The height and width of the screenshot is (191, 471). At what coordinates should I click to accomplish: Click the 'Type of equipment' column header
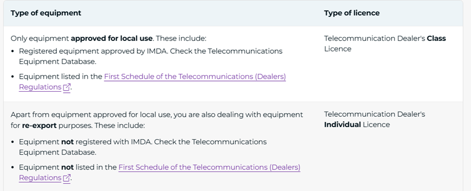(x=46, y=13)
